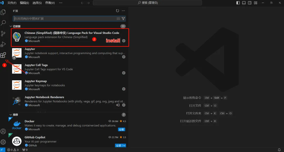Open the 选择(S) menu

pyautogui.click(x=37, y=3)
